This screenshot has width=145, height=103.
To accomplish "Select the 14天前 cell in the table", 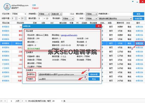I will (120, 68).
